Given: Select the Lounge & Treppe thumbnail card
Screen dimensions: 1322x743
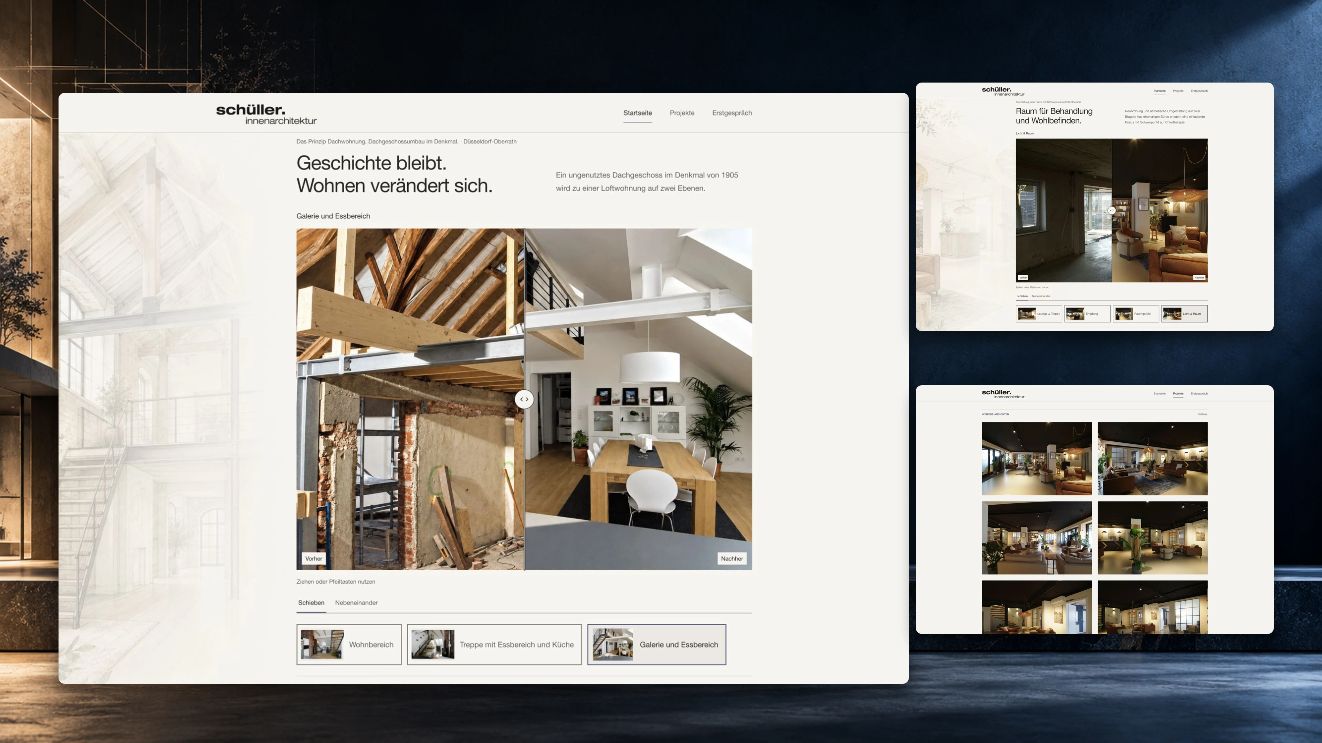Looking at the screenshot, I should 1039,314.
